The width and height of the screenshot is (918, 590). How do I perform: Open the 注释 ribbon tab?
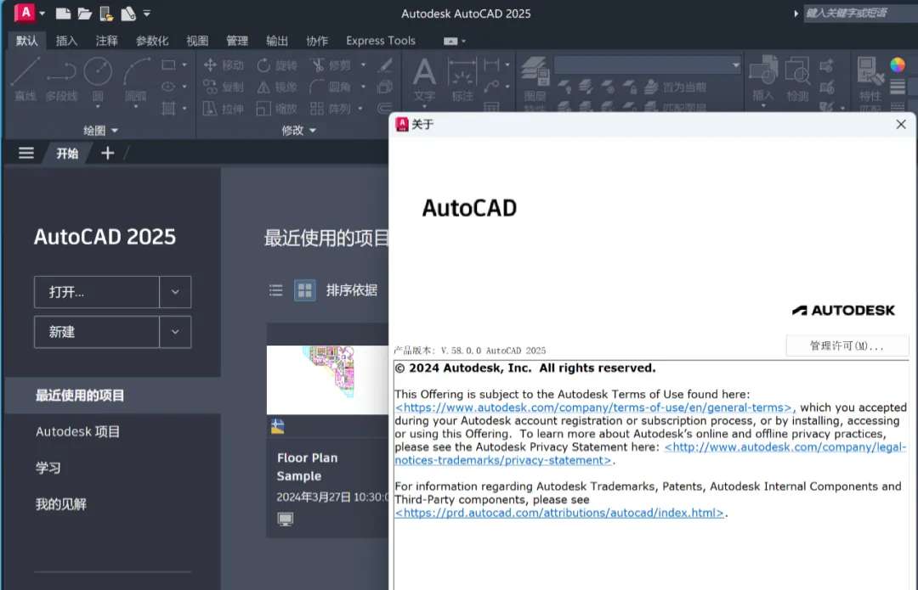[x=106, y=41]
